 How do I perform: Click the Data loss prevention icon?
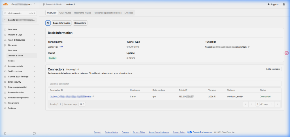click(x=5, y=87)
